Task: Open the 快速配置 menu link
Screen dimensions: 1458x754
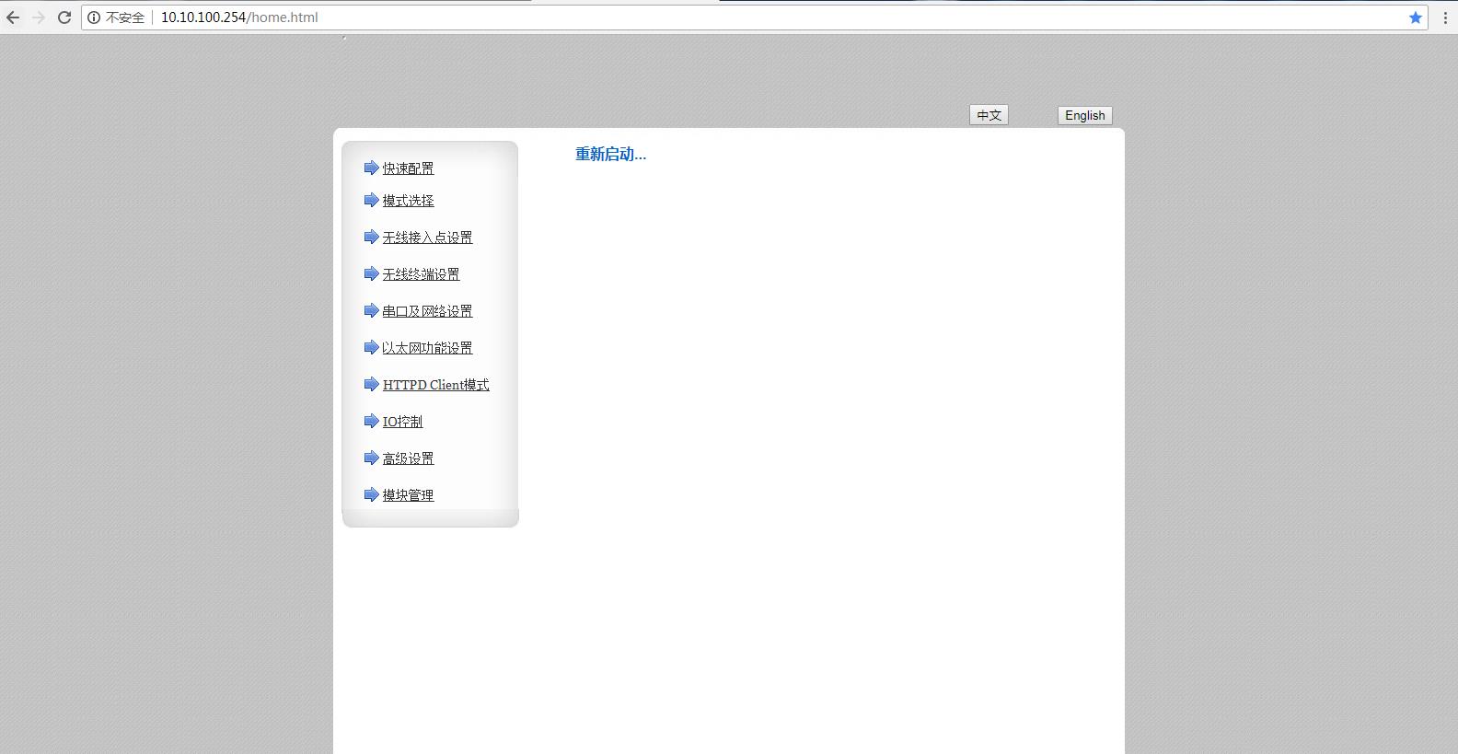Action: 408,168
